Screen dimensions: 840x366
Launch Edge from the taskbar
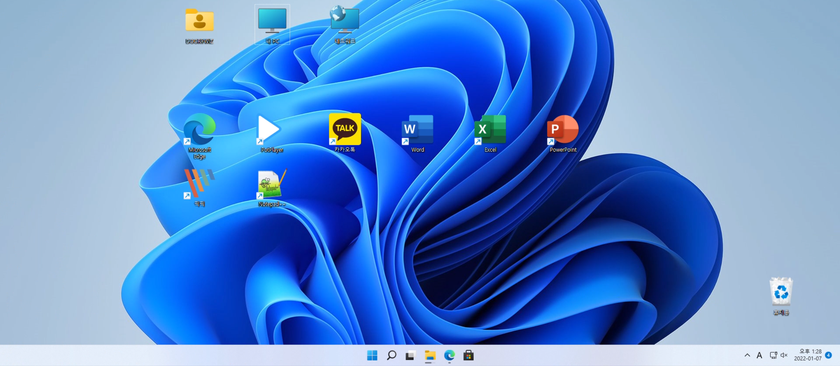click(x=449, y=355)
